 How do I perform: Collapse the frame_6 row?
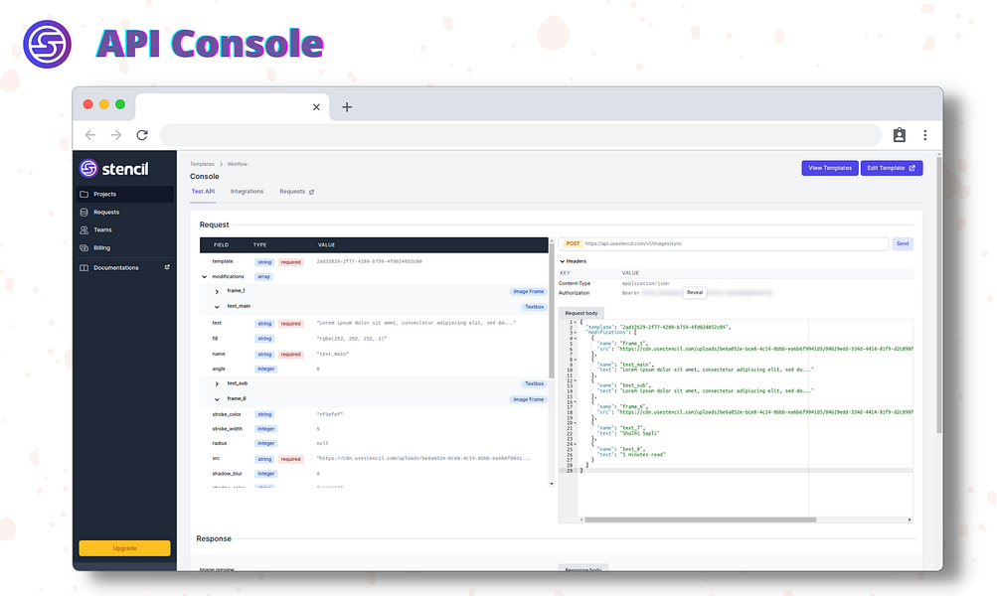point(217,399)
